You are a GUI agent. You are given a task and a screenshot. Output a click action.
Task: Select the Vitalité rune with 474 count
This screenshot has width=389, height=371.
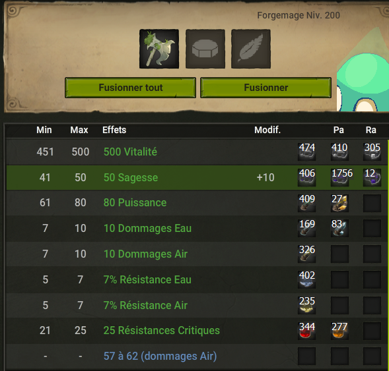pos(307,152)
